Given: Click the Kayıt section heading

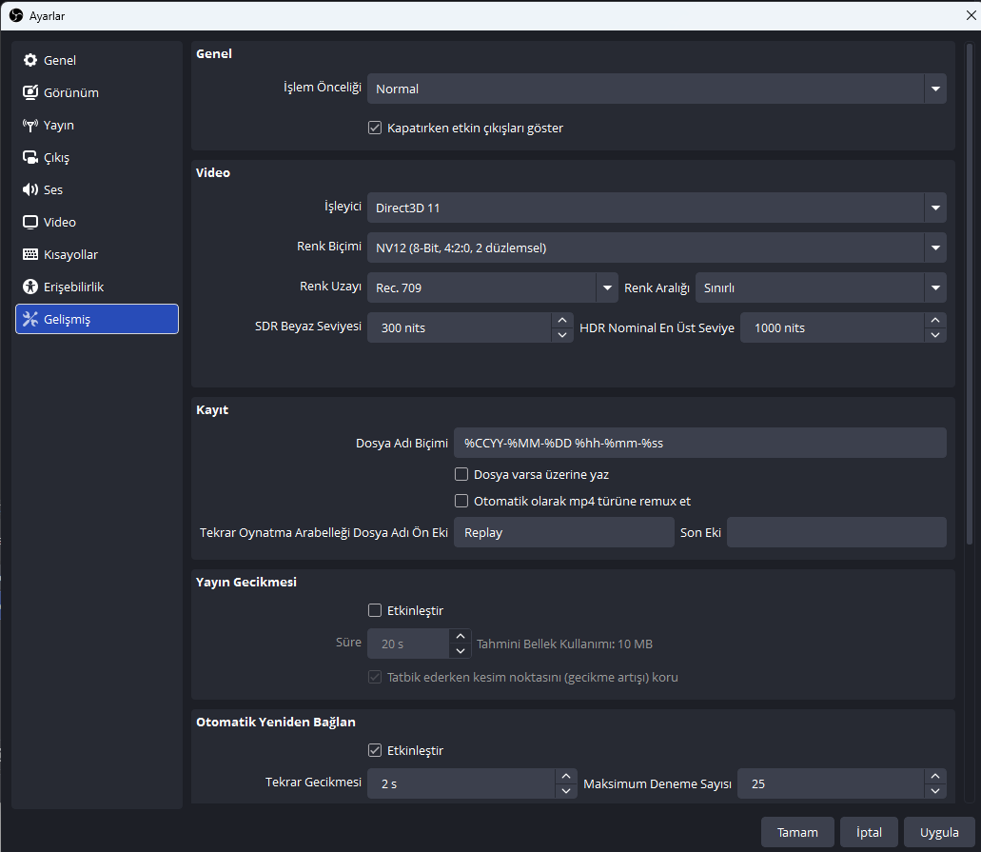Looking at the screenshot, I should click(212, 410).
